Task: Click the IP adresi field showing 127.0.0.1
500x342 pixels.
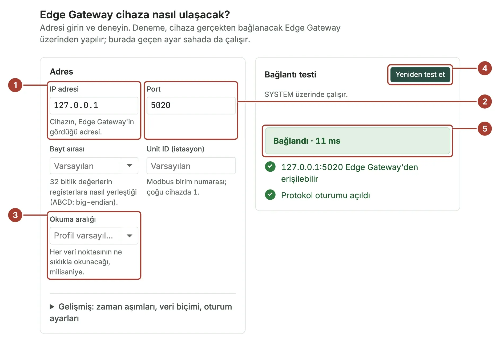Action: (x=94, y=105)
